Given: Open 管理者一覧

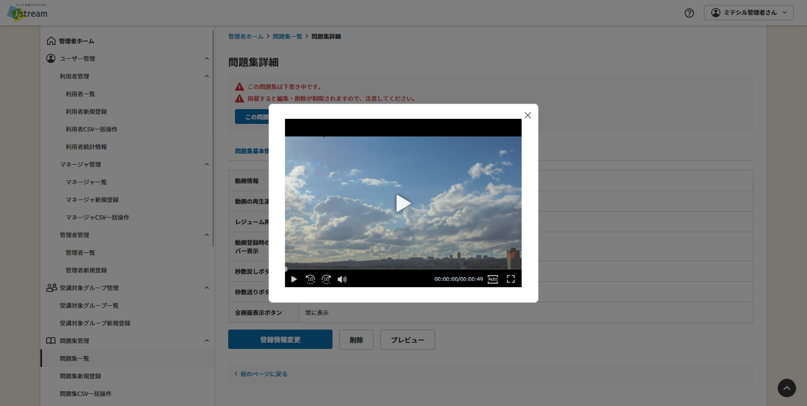Looking at the screenshot, I should [80, 253].
